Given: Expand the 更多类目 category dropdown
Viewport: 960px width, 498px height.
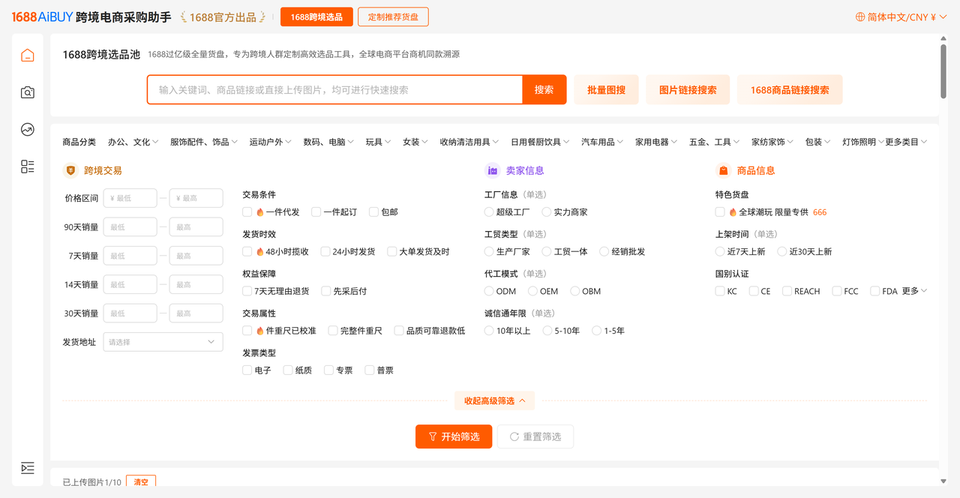Looking at the screenshot, I should click(x=906, y=142).
